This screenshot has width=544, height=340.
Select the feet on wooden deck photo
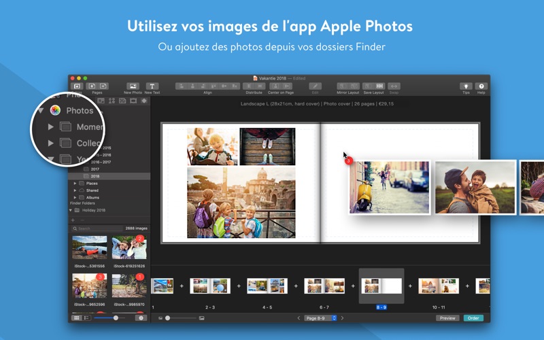click(267, 146)
